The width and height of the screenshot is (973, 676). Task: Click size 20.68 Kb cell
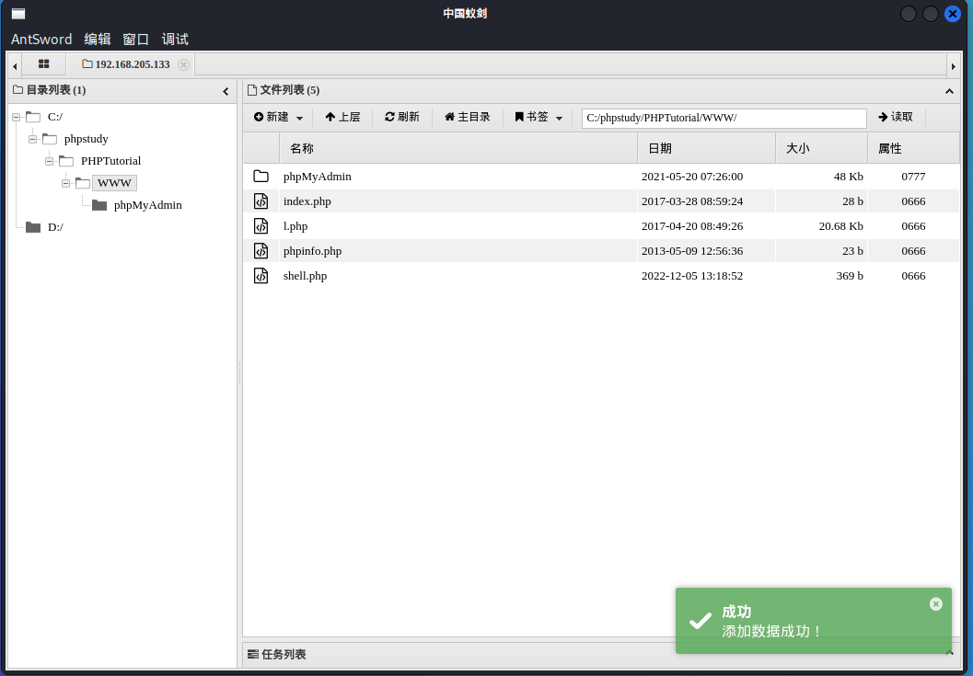840,226
